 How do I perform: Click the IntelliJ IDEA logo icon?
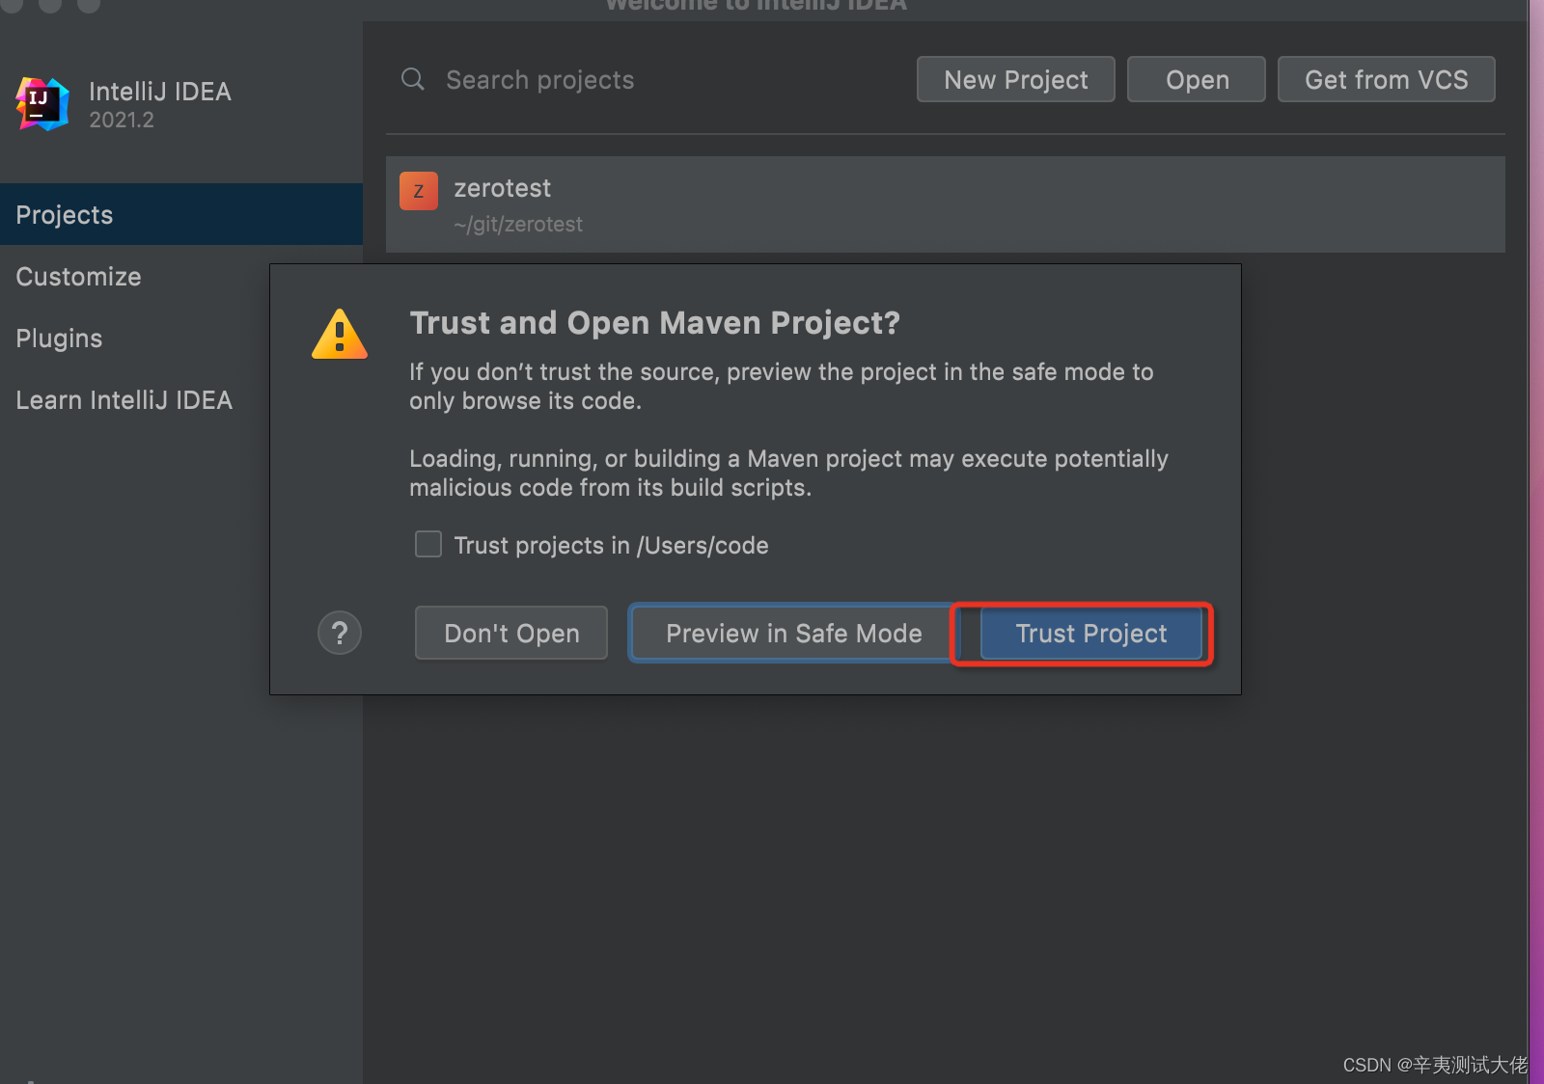[x=42, y=104]
